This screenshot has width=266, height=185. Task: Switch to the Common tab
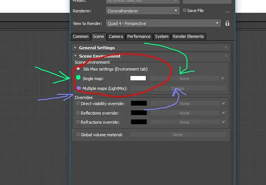(81, 36)
